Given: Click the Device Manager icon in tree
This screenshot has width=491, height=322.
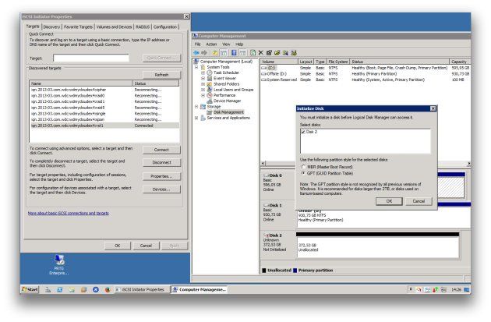Looking at the screenshot, I should tap(210, 101).
